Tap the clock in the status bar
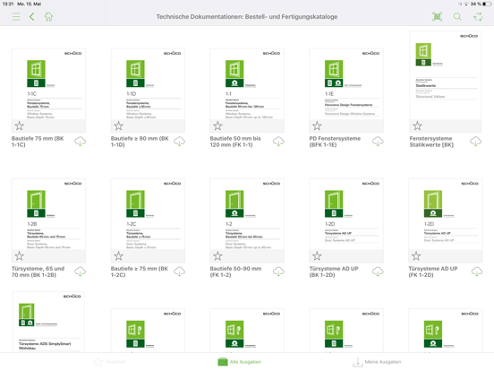494x371 pixels. [7, 4]
